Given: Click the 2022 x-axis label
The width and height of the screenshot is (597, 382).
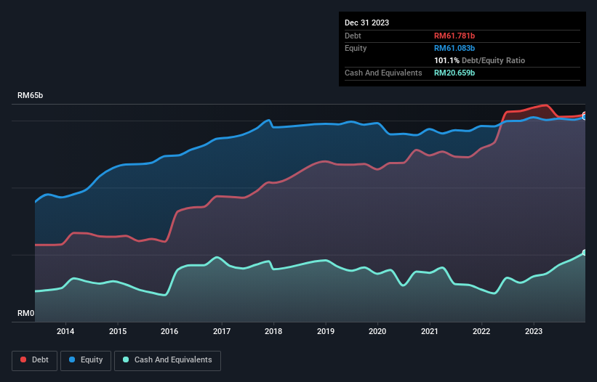Looking at the screenshot, I should point(481,331).
